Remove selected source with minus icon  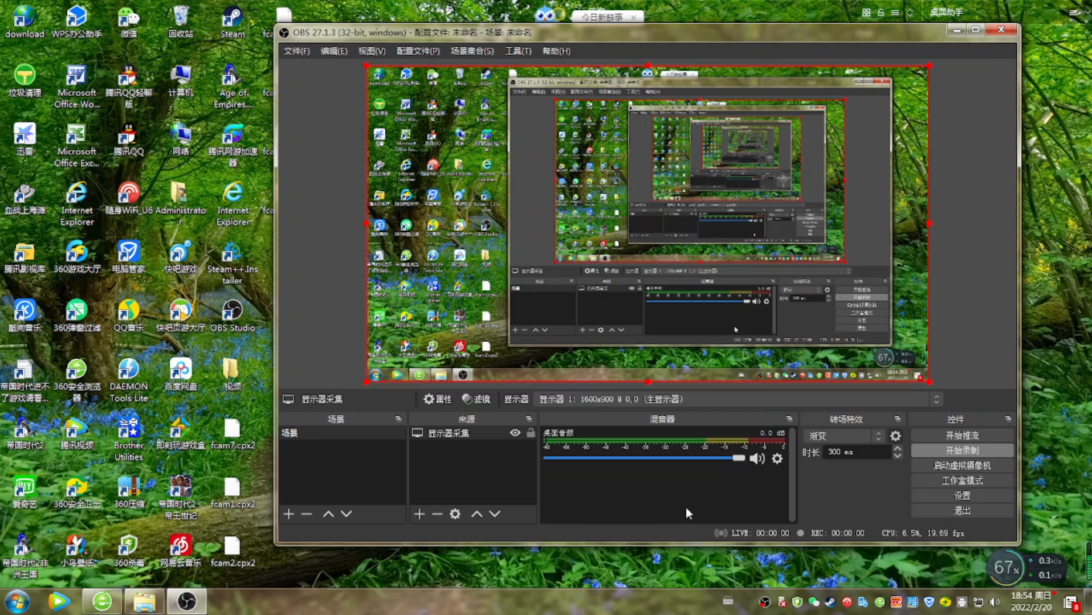[437, 514]
